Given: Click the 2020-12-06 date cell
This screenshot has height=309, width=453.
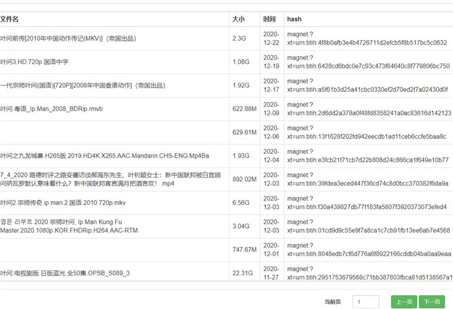Looking at the screenshot, I should 271,133.
